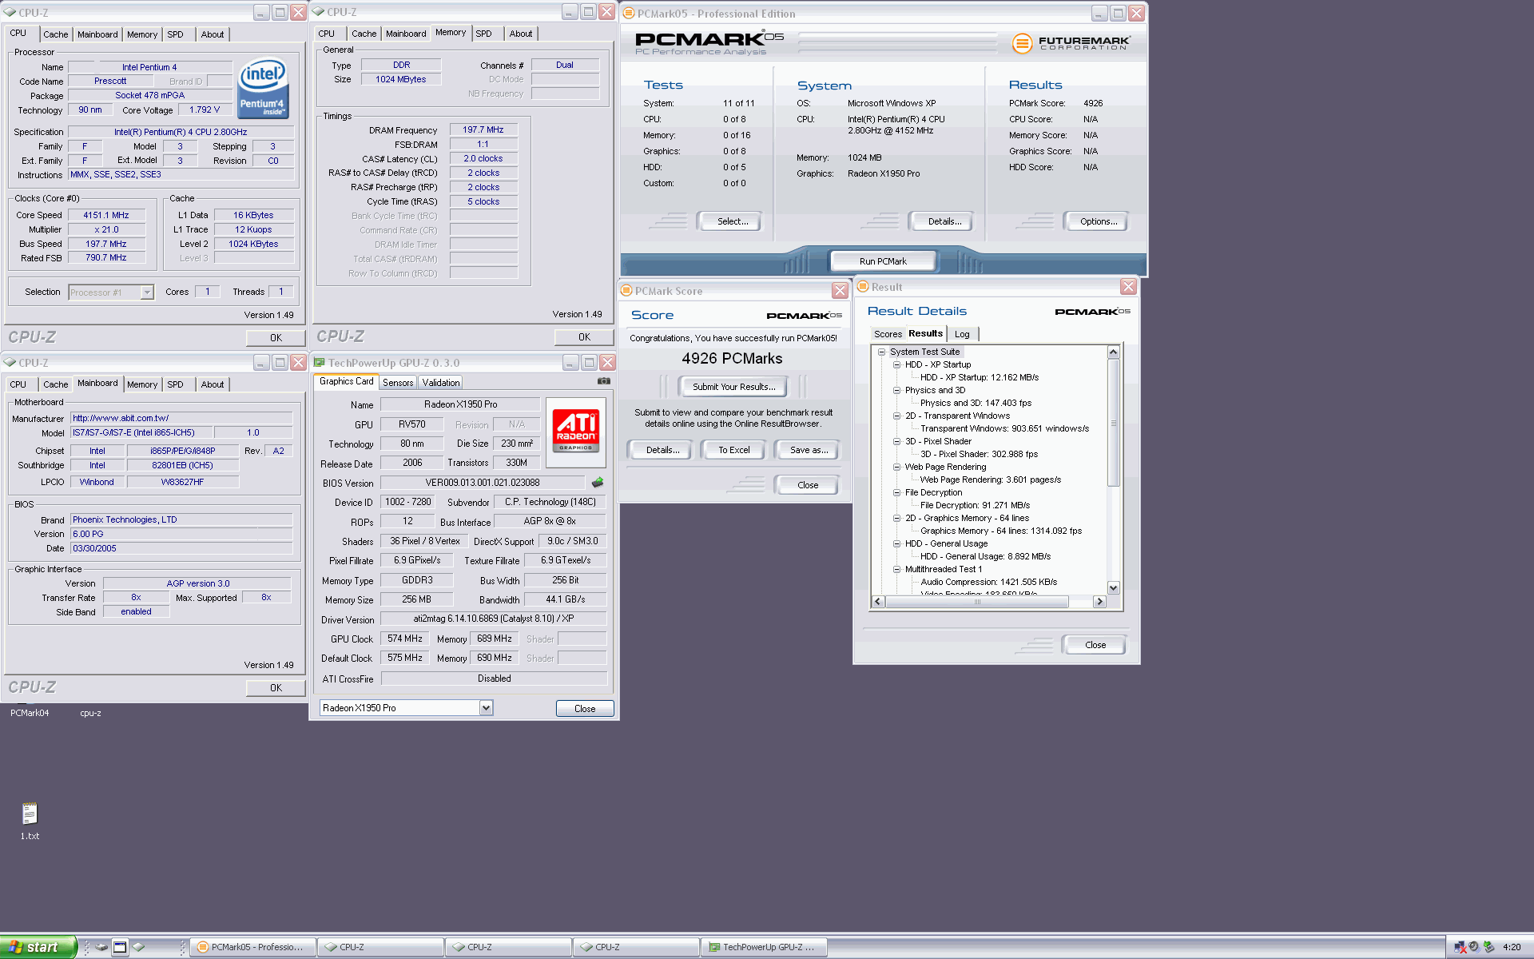Open the 1.txt file on the desktop
The height and width of the screenshot is (959, 1534).
tap(30, 821)
